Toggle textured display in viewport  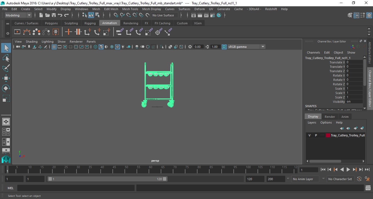[117, 47]
